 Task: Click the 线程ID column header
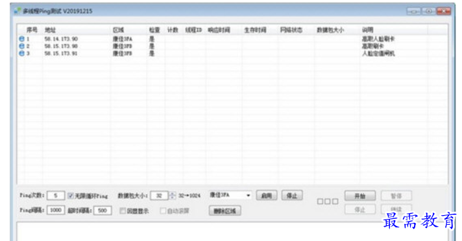pos(193,30)
